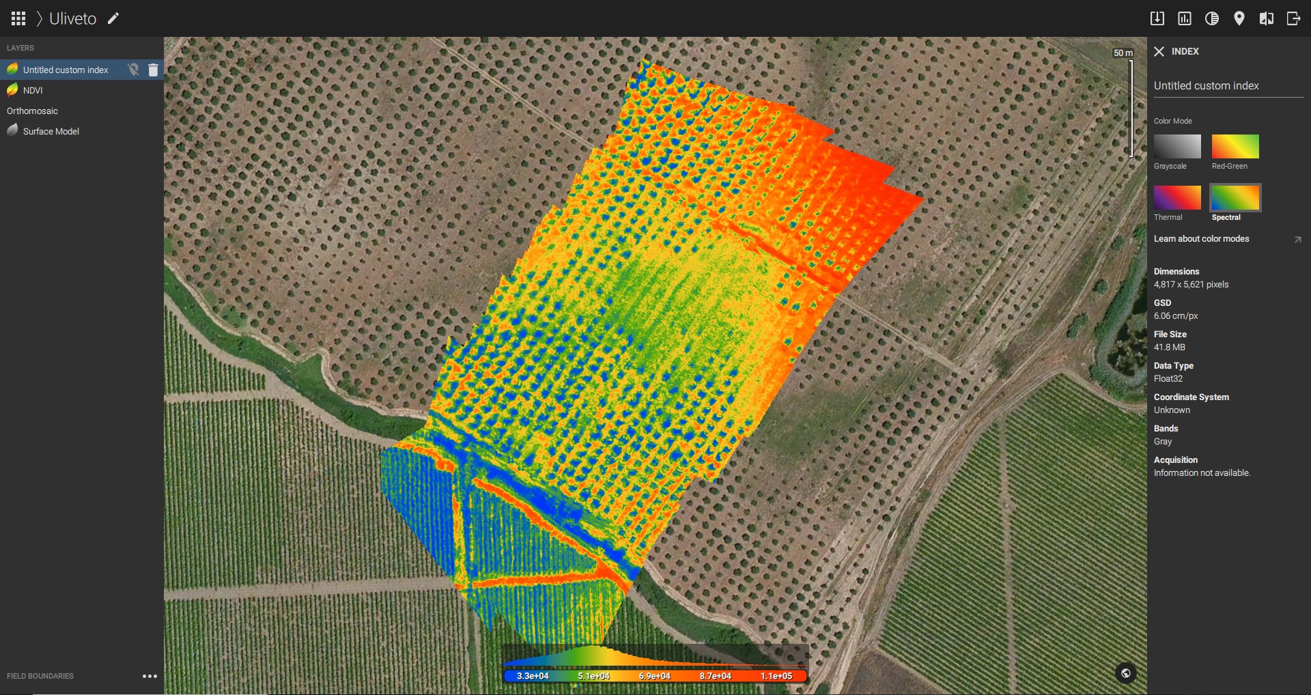Close the INDEX panel
Screen dimensions: 1311x695
click(1159, 51)
